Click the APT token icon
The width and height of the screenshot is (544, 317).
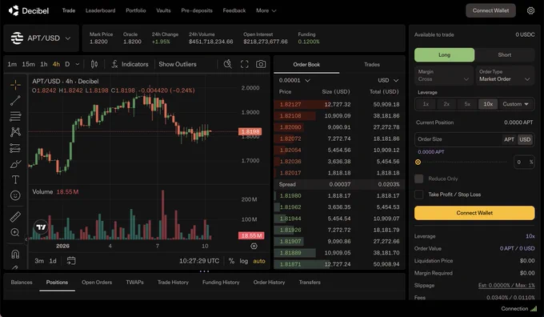[17, 38]
